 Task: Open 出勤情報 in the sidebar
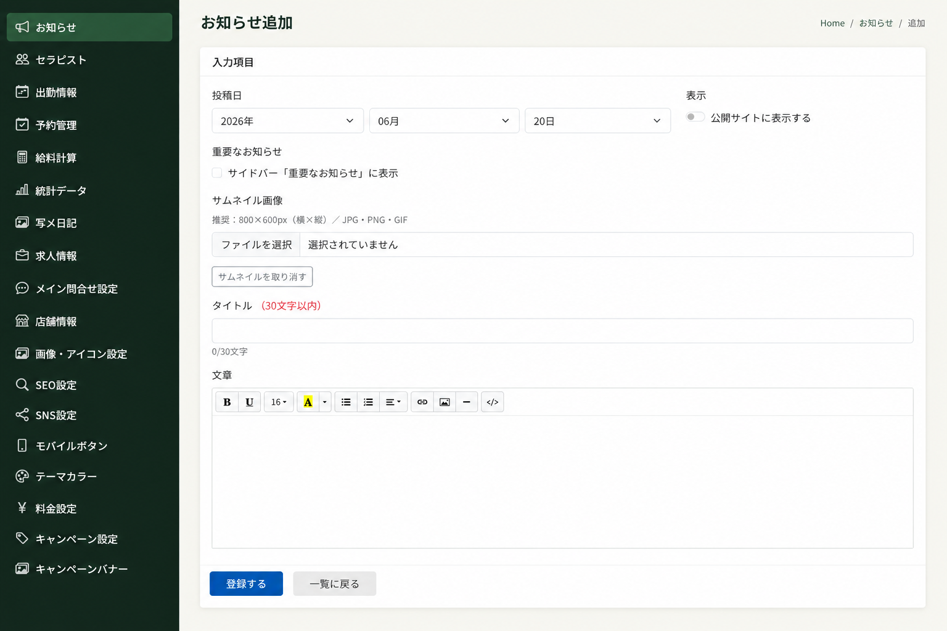(89, 92)
